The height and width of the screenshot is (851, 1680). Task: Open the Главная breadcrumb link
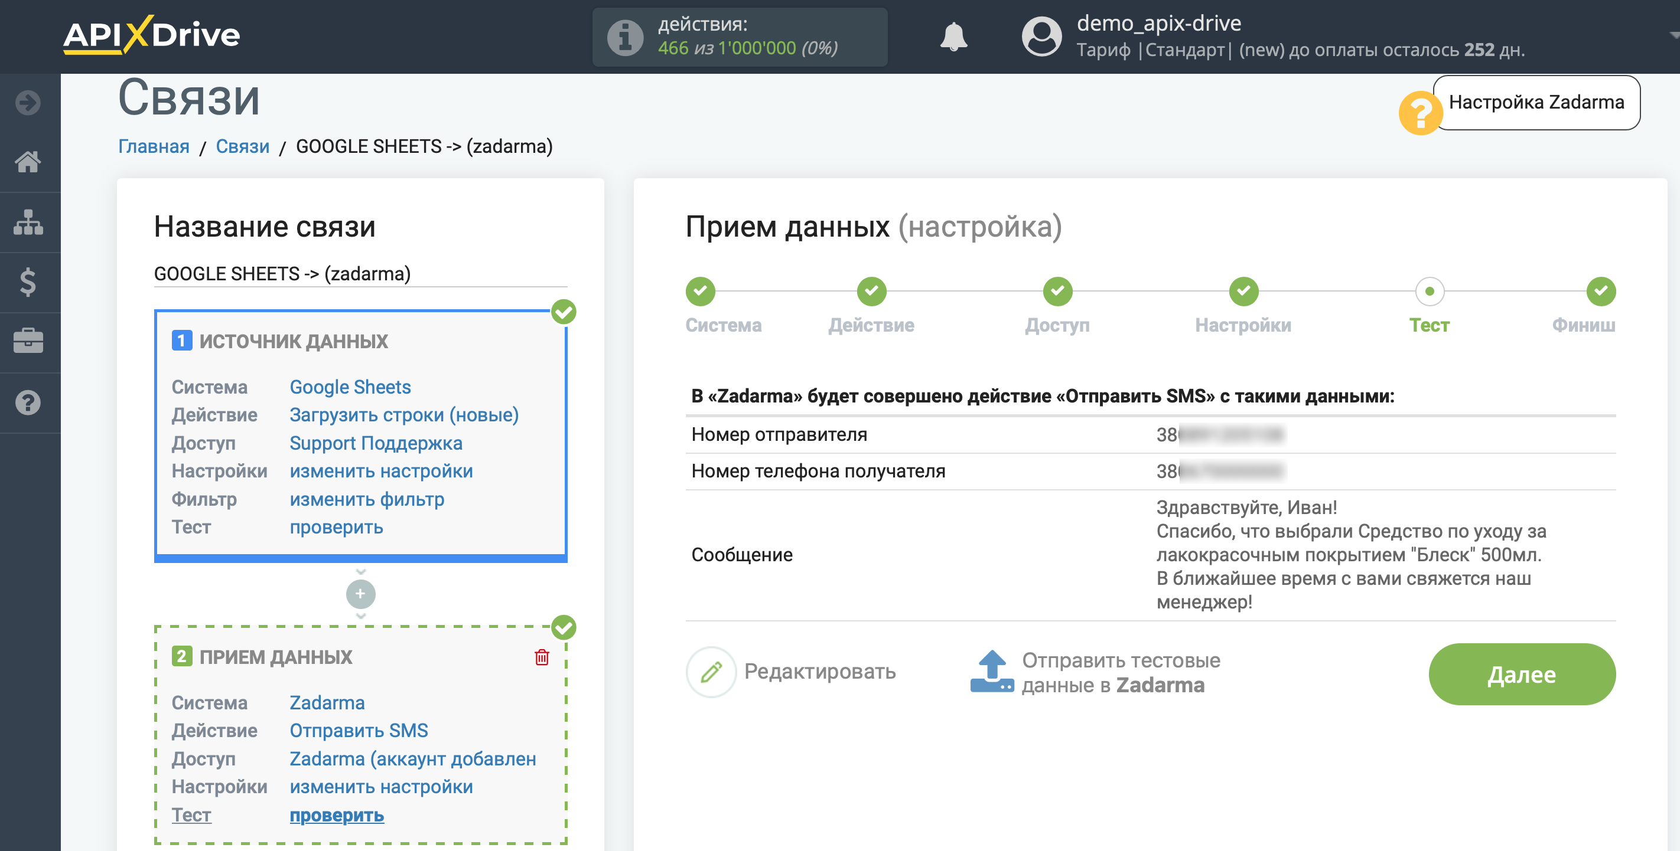(154, 146)
